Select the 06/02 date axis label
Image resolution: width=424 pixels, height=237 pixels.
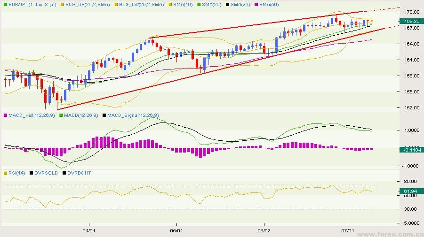coord(264,230)
